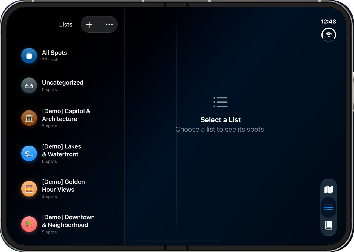Select the Uncategorized inbox tray icon
354x252 pixels.
tap(29, 85)
